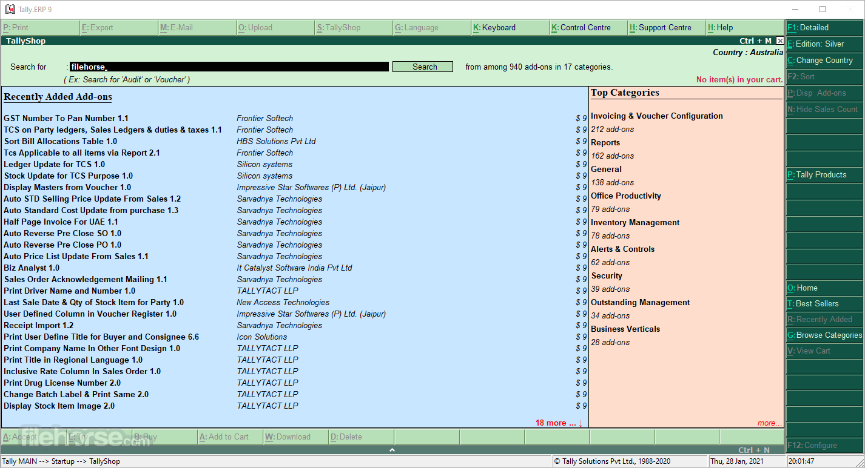Click No item(s) in your cart message
The image size is (865, 468).
pyautogui.click(x=739, y=80)
